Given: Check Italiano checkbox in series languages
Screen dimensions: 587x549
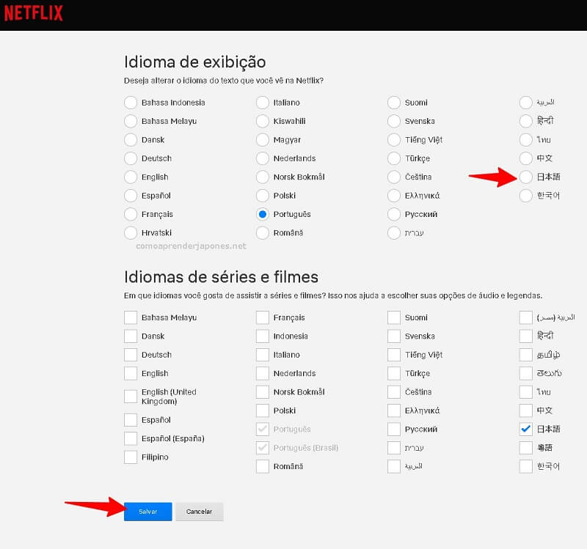Looking at the screenshot, I should pos(263,355).
